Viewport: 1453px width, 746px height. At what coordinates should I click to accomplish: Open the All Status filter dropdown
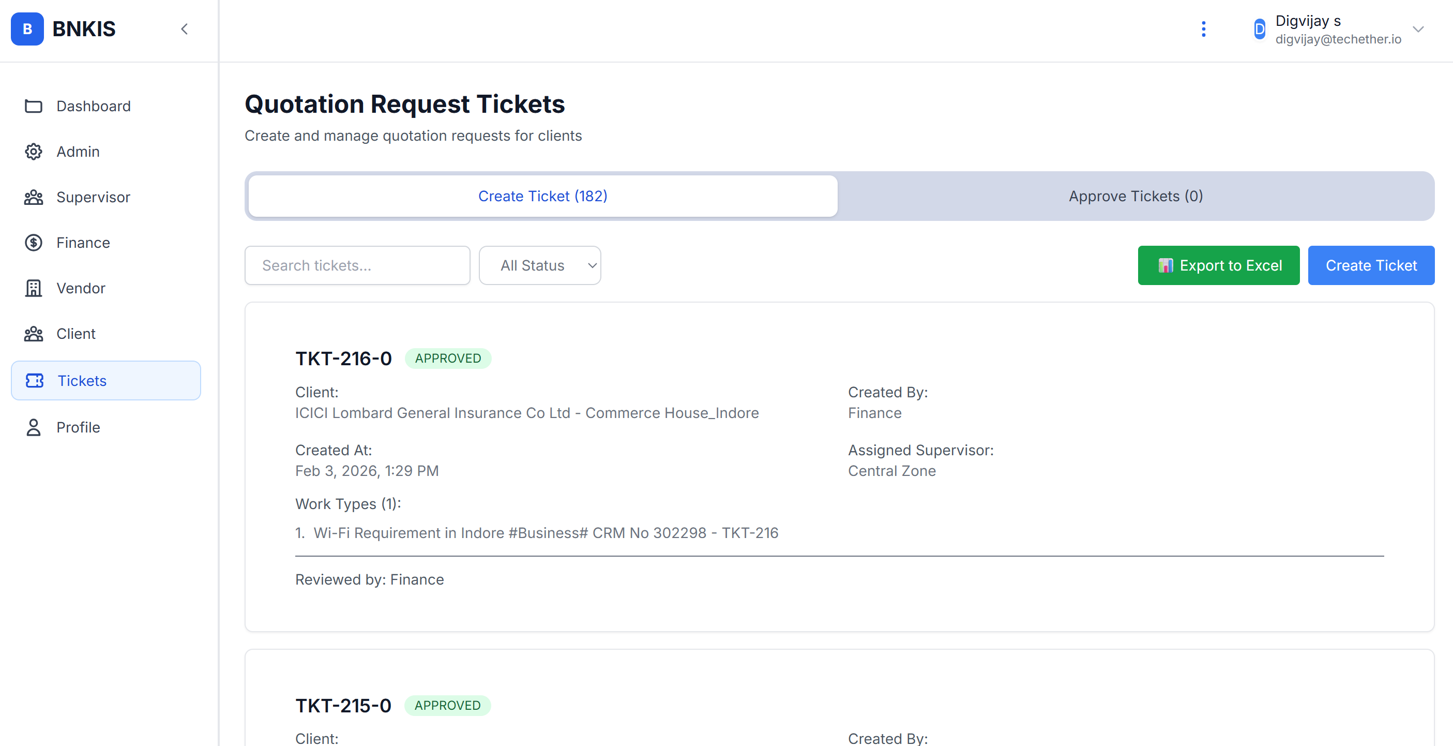[x=540, y=265]
